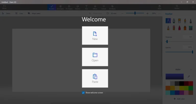Select the Spray can brush

tap(185, 28)
